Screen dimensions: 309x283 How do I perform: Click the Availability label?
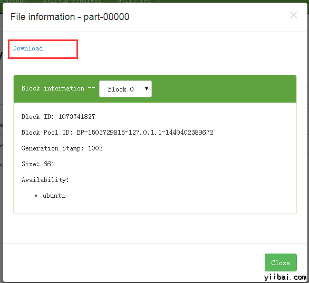(45, 179)
